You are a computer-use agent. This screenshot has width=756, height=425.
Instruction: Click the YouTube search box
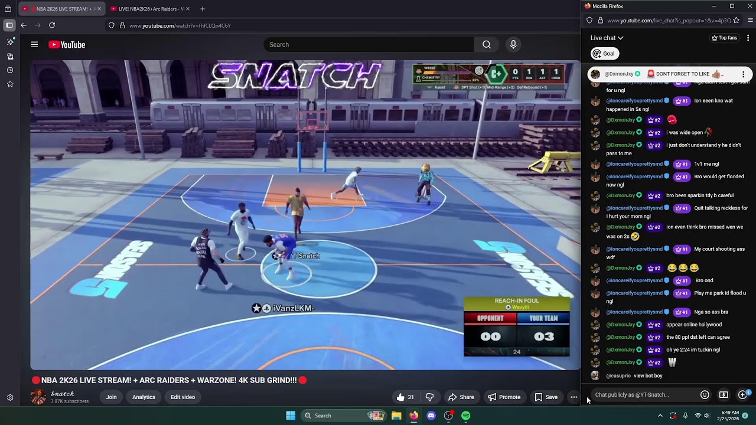pos(369,45)
